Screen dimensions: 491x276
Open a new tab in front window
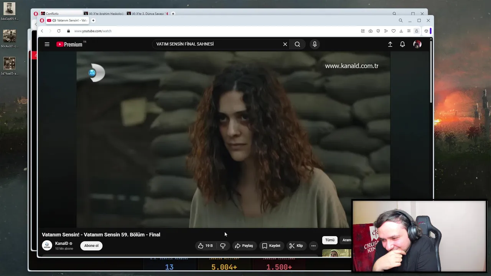point(93,20)
